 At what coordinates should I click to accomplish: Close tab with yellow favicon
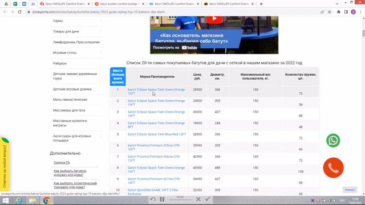coord(253,4)
